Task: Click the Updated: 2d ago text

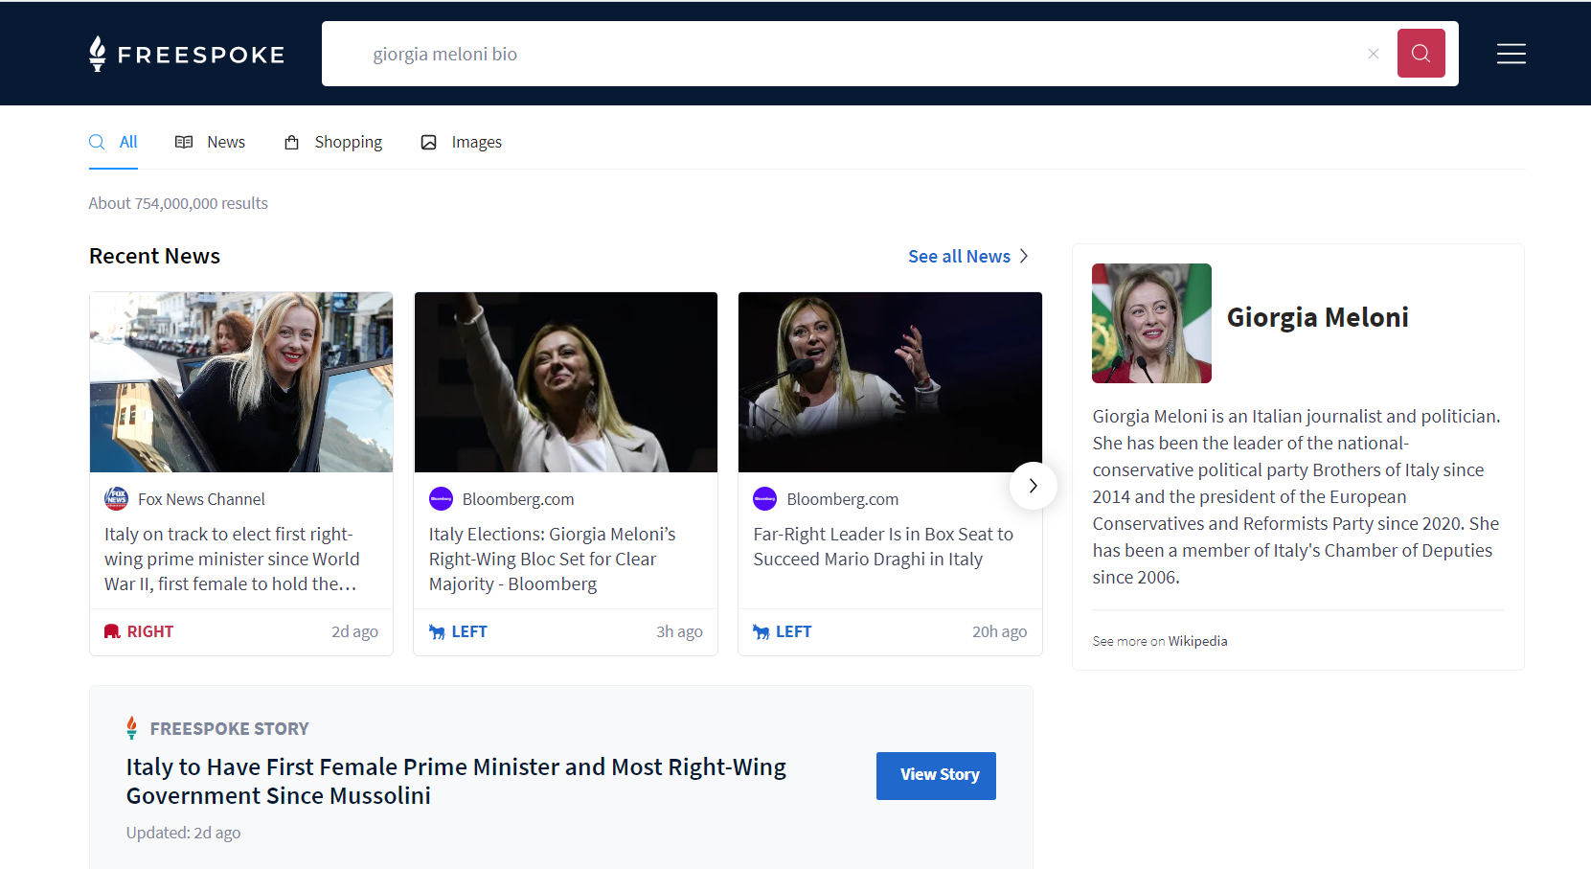Action: click(183, 833)
